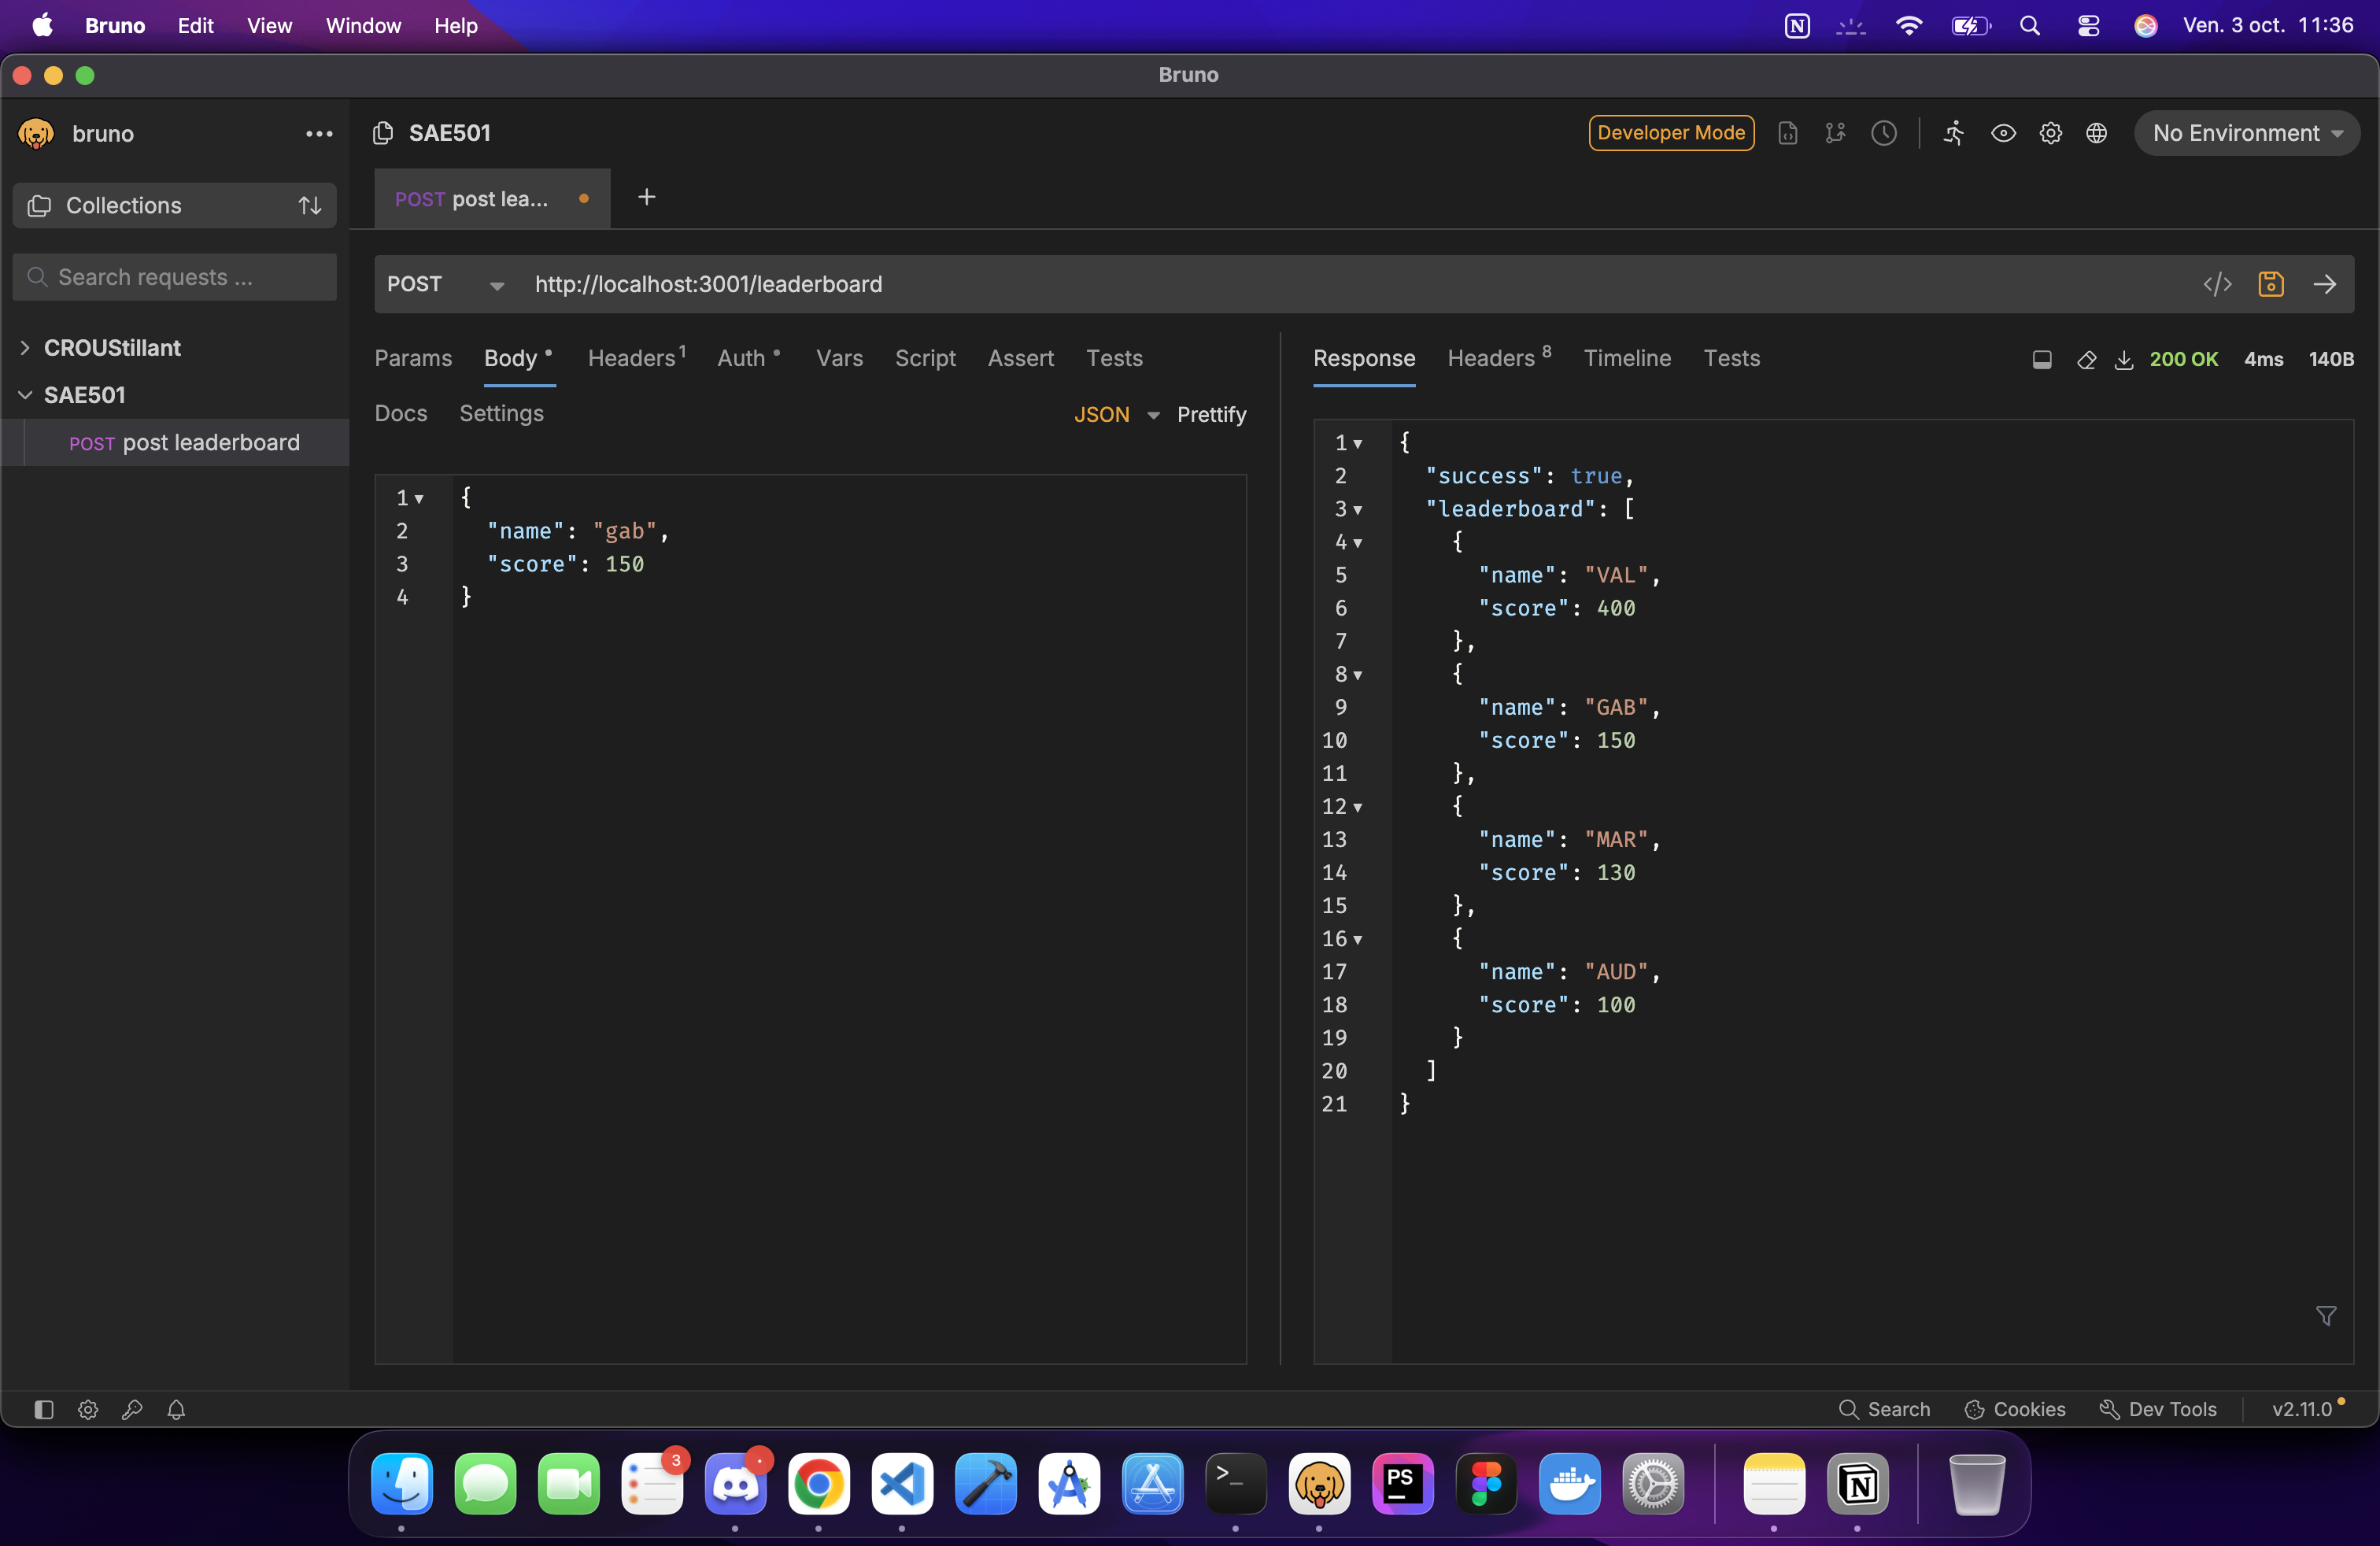
Task: Toggle the sidebar panel icon in the status bar
Action: pyautogui.click(x=43, y=1409)
